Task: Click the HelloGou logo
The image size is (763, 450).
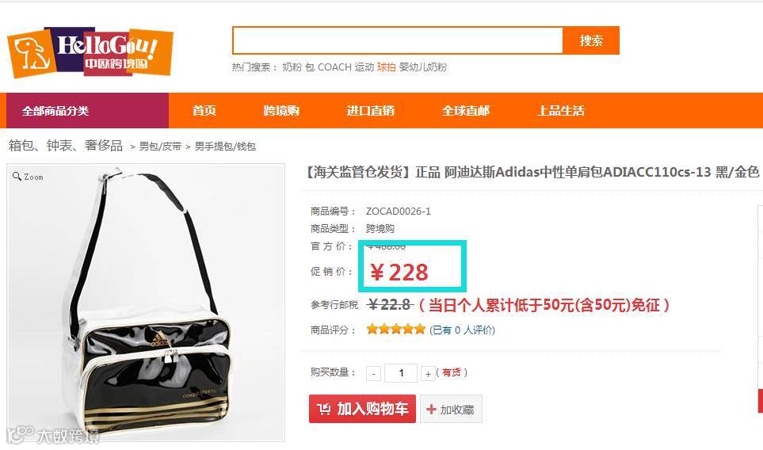Action: click(90, 52)
